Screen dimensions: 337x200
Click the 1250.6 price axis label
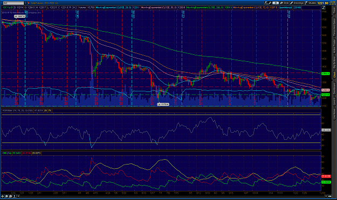(325, 90)
